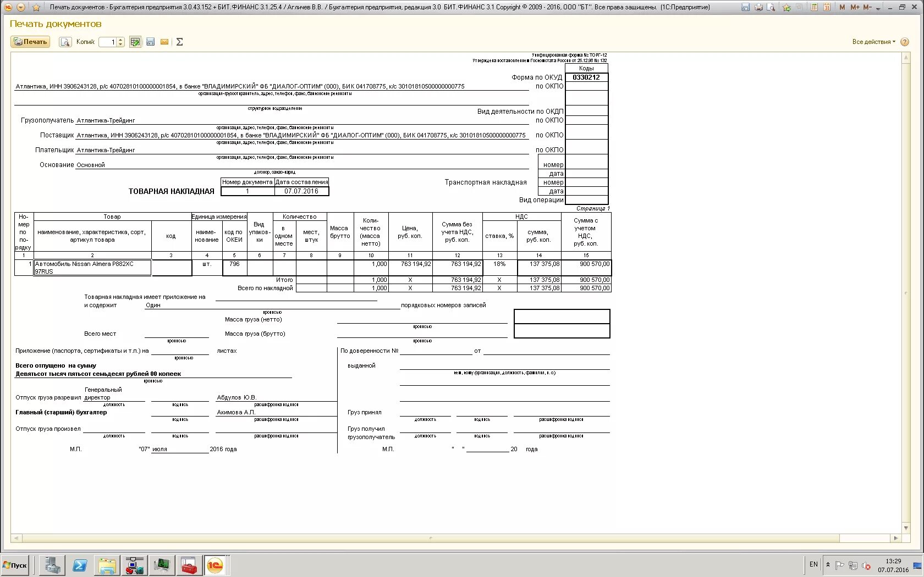Click the network computers taskbar icon
This screenshot has height=577, width=924.
(134, 565)
